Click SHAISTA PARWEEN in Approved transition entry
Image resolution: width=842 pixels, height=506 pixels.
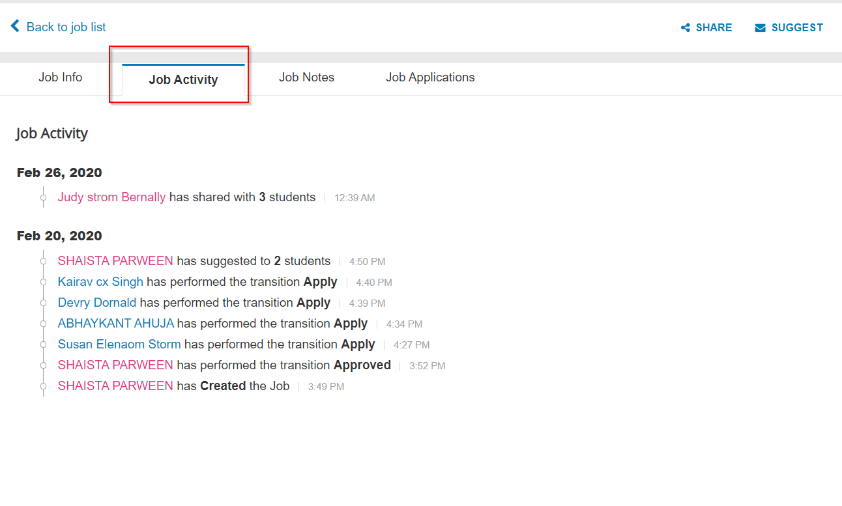[x=115, y=365]
